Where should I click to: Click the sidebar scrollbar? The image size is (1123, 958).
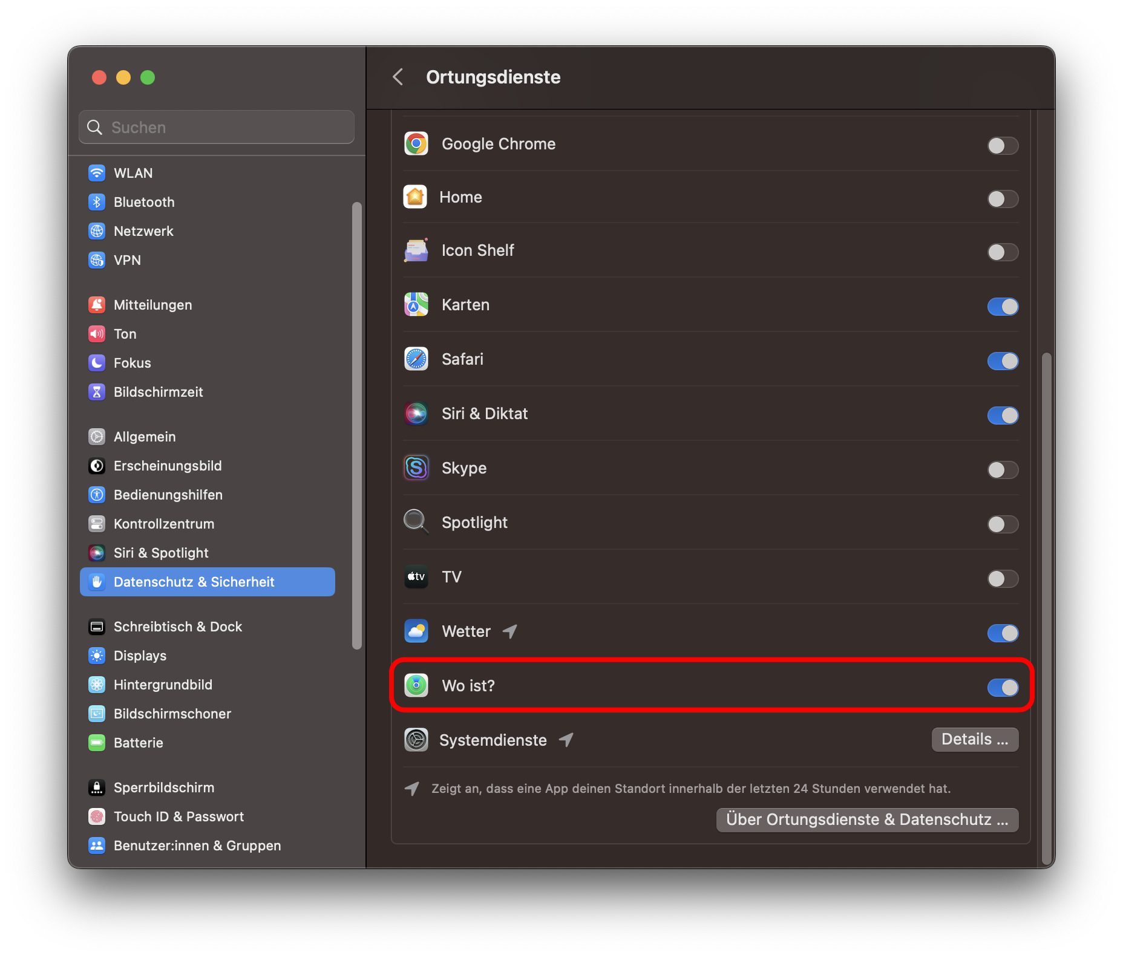click(357, 425)
